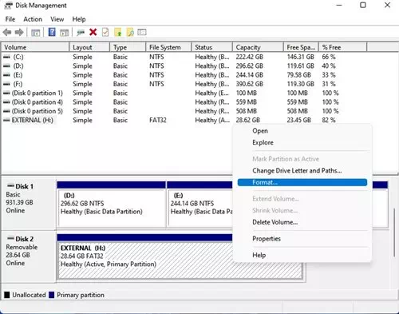Sort by the Capacity column header
Screen dimensions: 399x314
(258, 47)
